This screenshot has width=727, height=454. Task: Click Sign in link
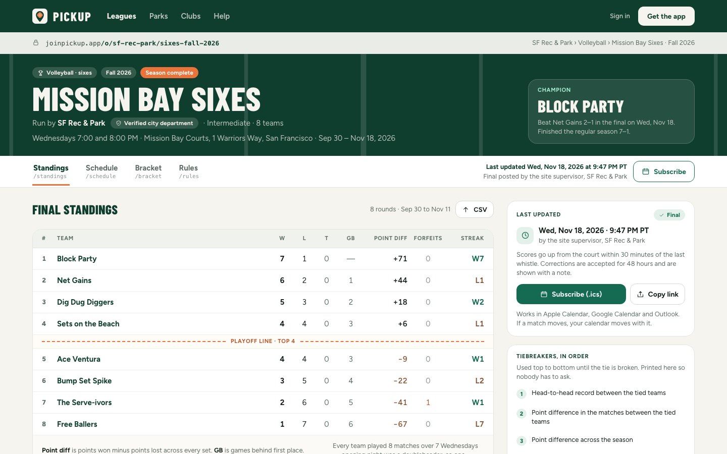pyautogui.click(x=620, y=16)
